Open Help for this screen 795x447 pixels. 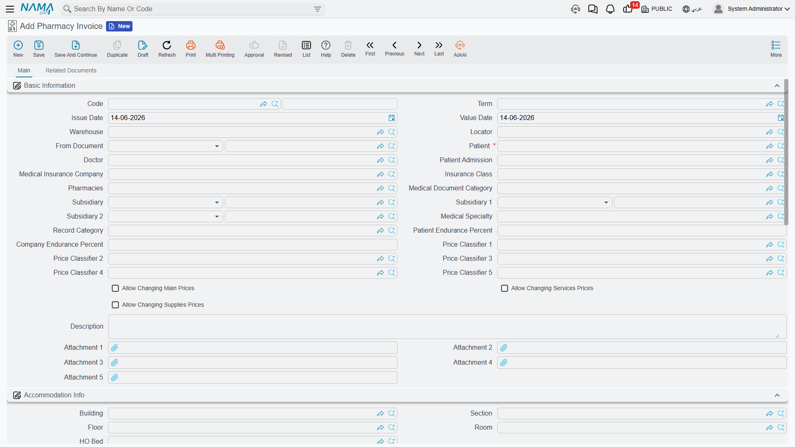tap(326, 49)
